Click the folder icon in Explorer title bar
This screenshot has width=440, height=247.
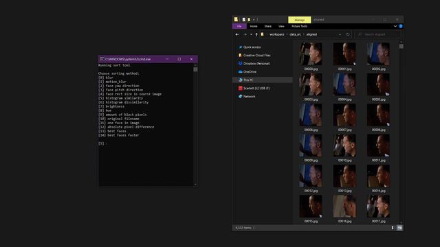click(x=236, y=19)
